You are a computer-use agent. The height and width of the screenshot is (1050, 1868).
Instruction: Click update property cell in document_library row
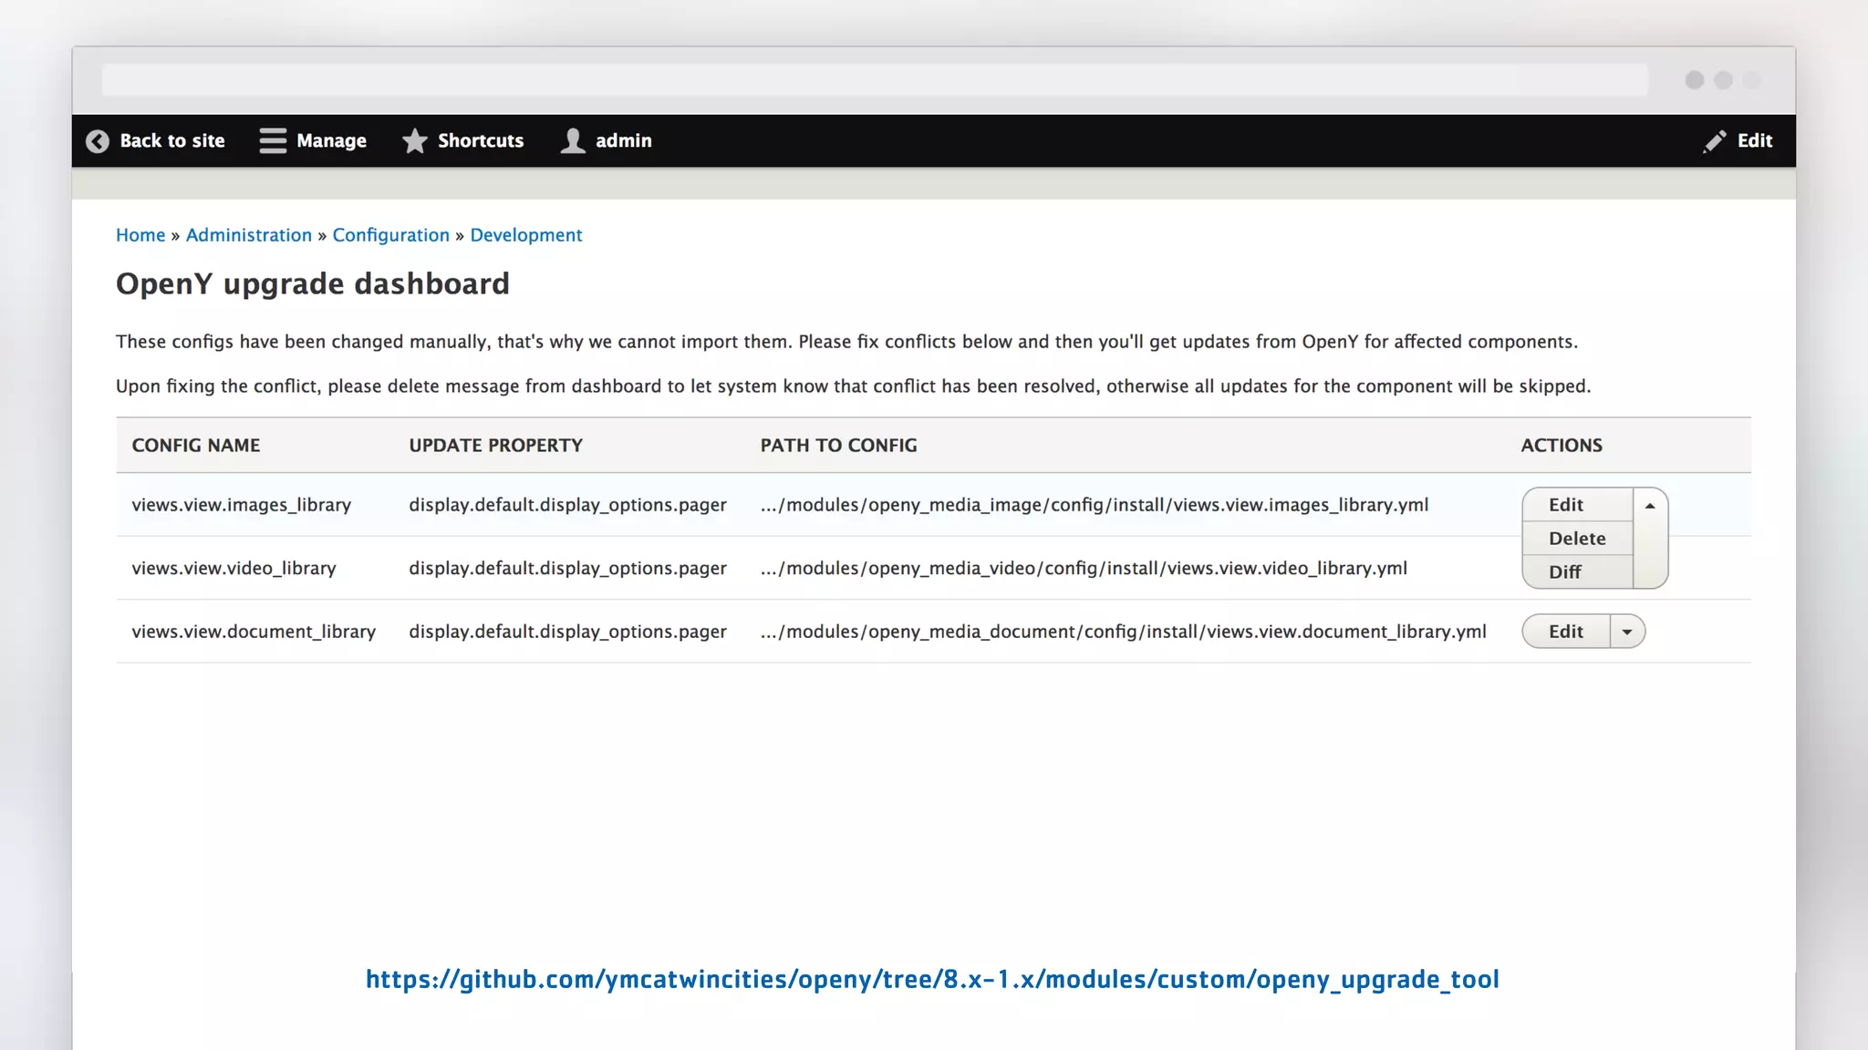click(x=567, y=632)
